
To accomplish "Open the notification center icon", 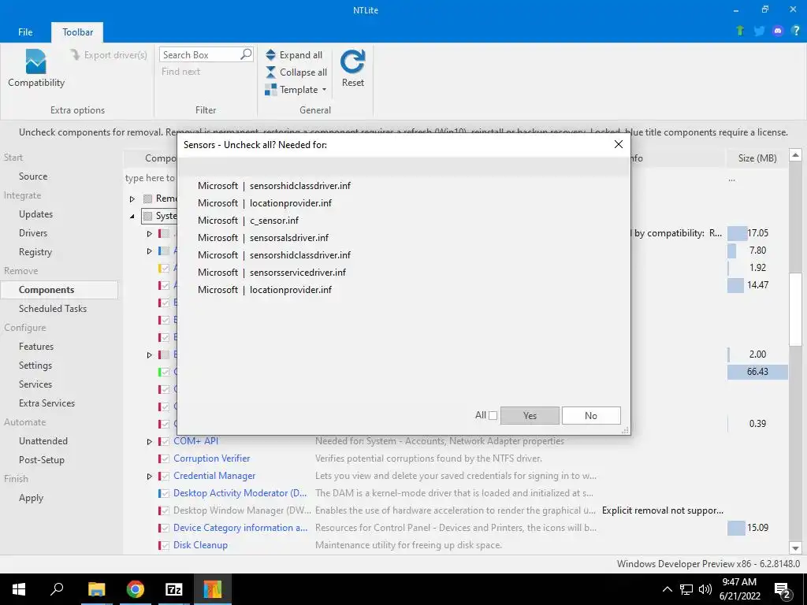I will click(x=783, y=589).
